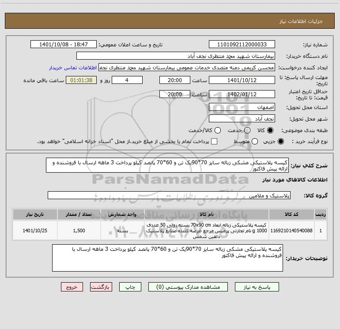Click the province field اصفهان
Image resolution: width=340 pixels, height=329 pixels.
242,107
